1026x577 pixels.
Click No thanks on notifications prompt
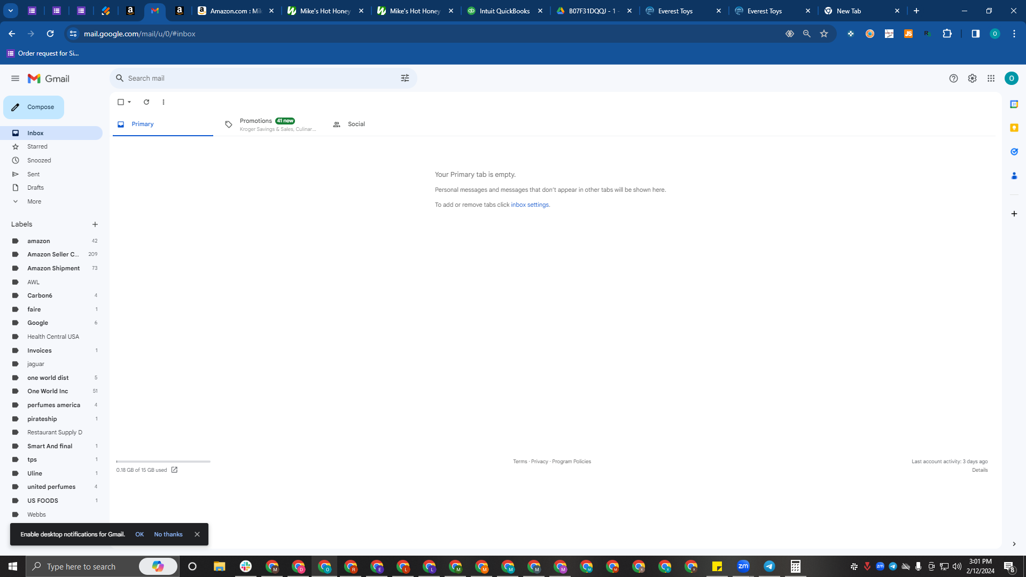[x=168, y=534]
